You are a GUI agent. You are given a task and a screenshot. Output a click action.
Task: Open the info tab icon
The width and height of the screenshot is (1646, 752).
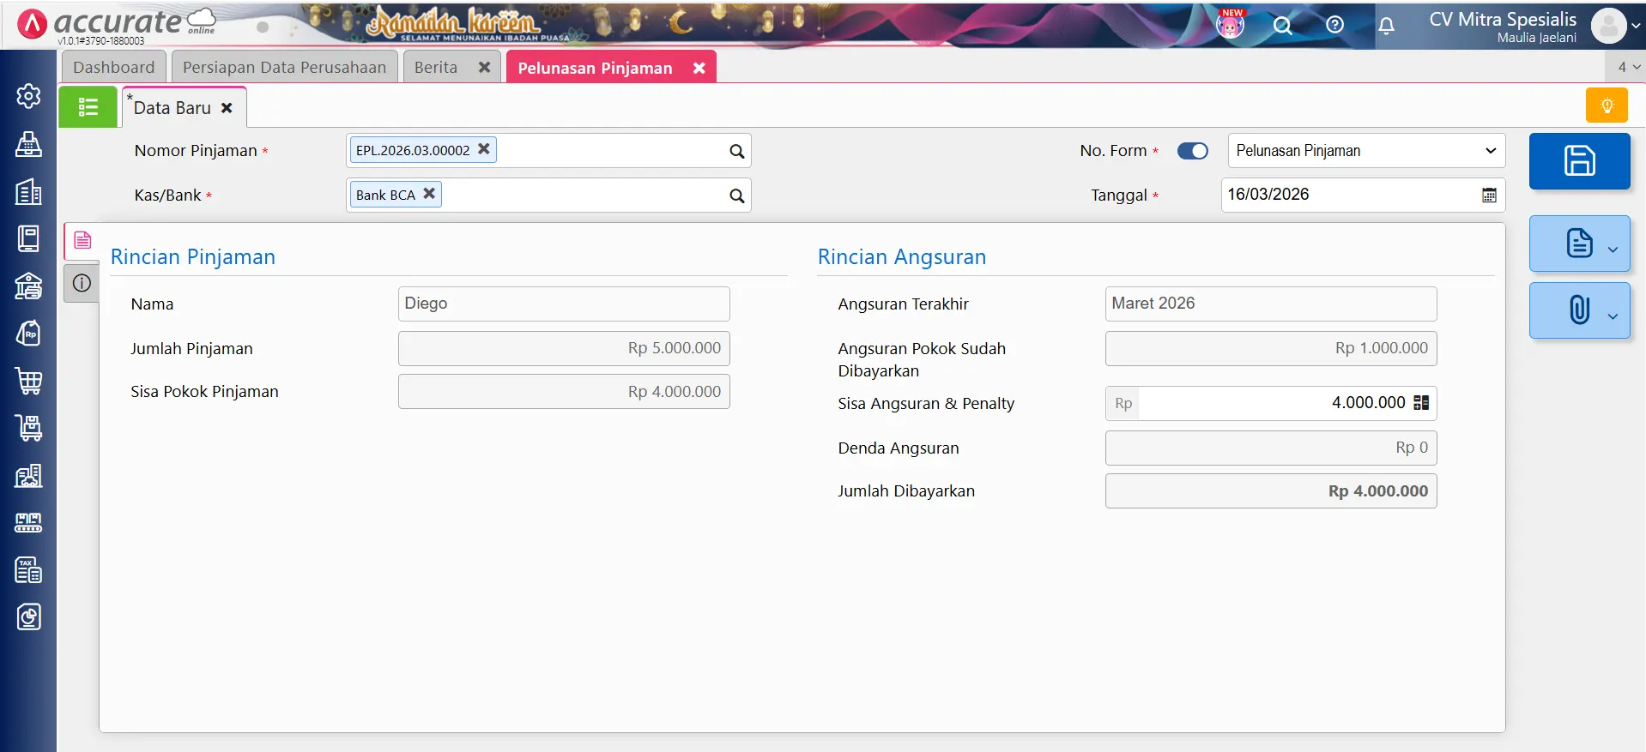coord(82,283)
